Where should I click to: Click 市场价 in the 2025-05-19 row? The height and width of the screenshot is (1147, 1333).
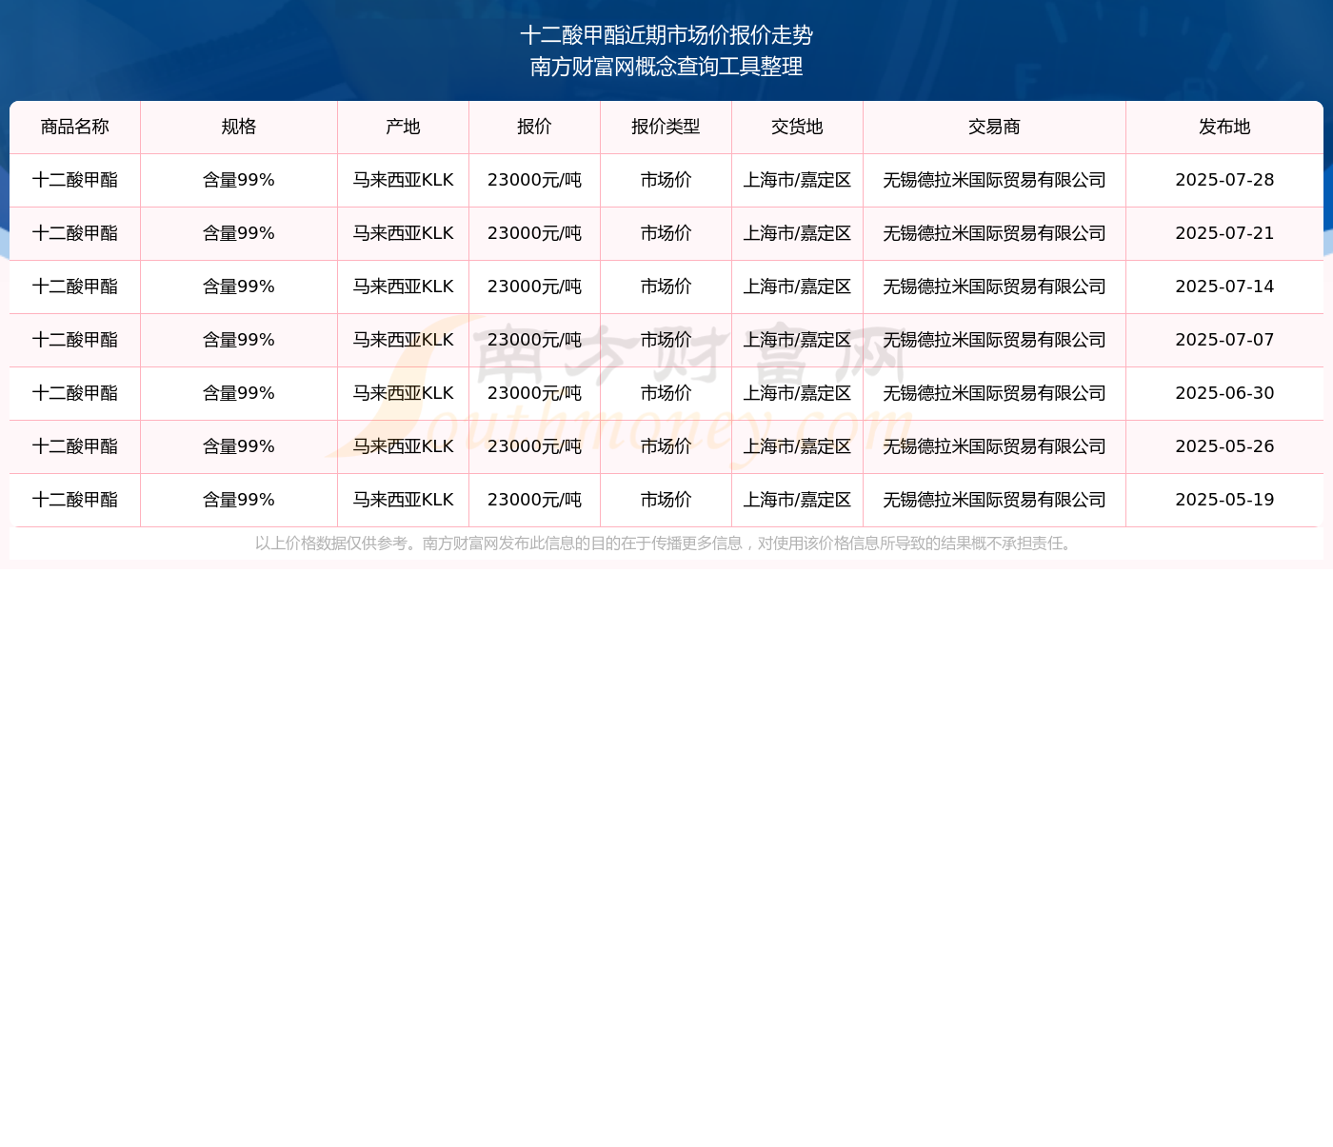(666, 500)
